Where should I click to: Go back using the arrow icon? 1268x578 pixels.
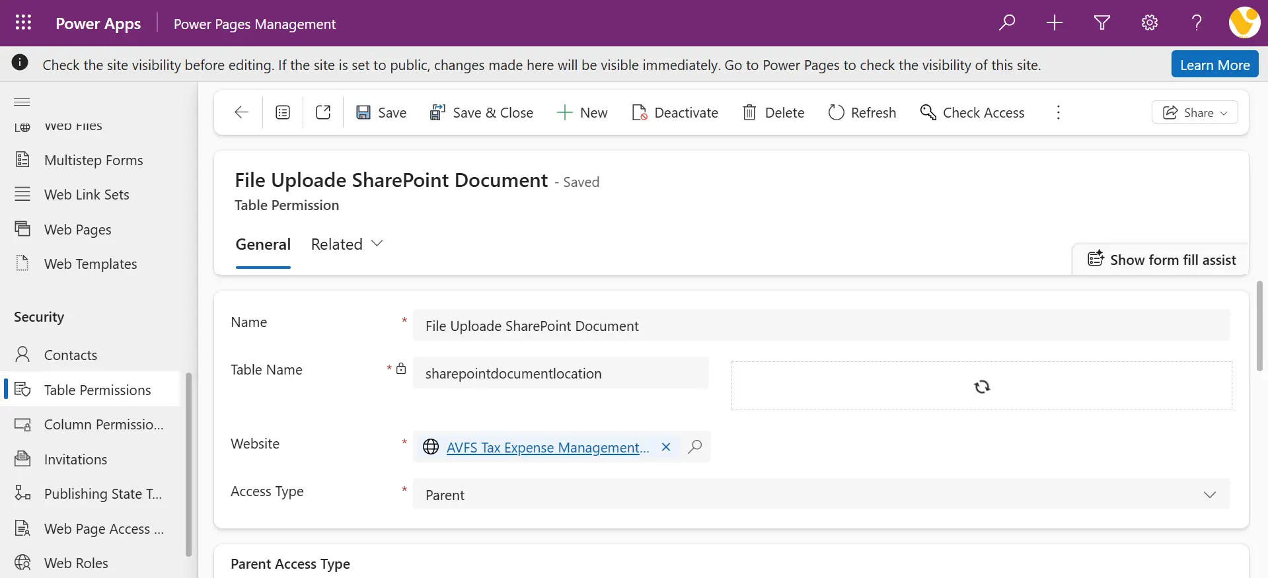pyautogui.click(x=242, y=112)
